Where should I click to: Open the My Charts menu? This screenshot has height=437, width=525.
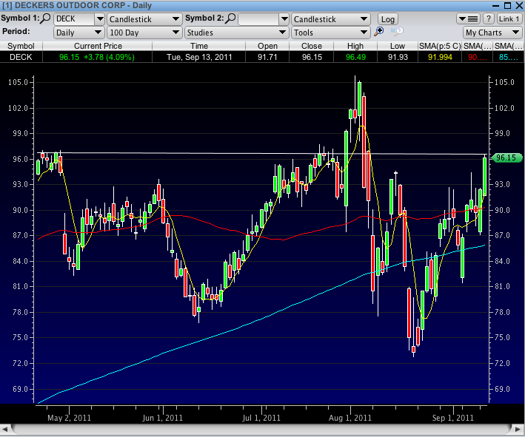492,33
